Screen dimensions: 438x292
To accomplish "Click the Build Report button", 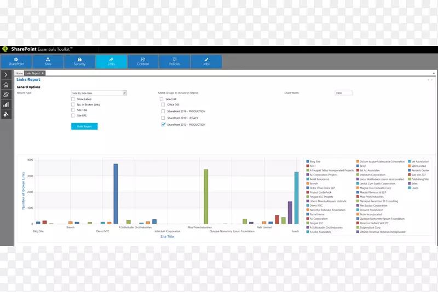I will point(84,126).
